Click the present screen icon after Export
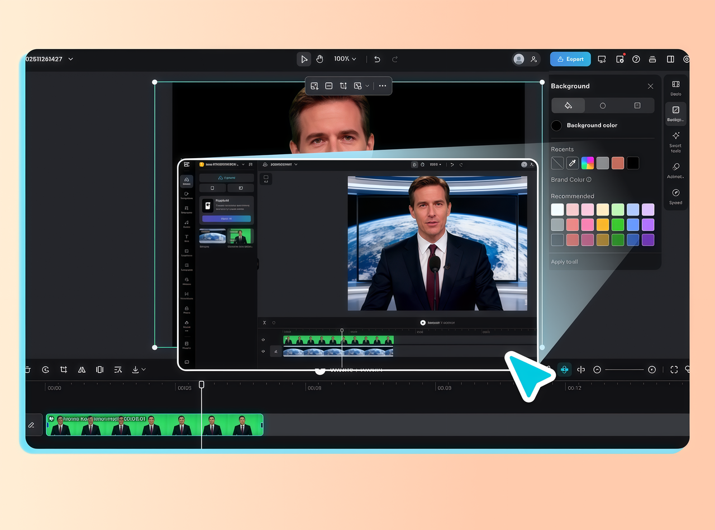Image resolution: width=715 pixels, height=530 pixels. (602, 59)
